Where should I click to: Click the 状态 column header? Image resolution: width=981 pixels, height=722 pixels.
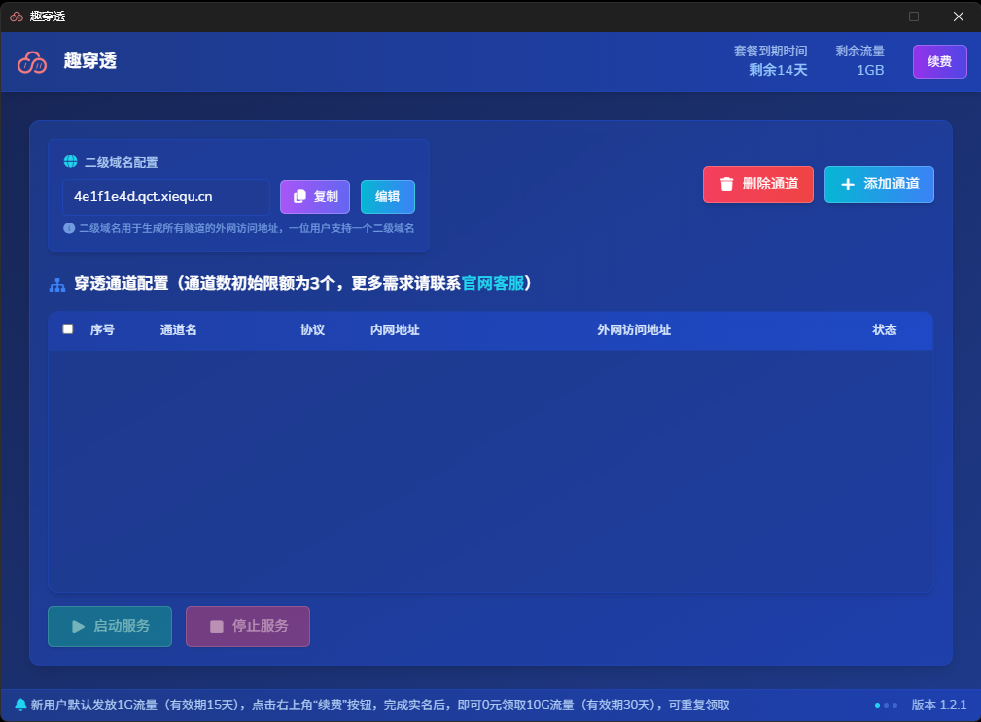coord(884,330)
